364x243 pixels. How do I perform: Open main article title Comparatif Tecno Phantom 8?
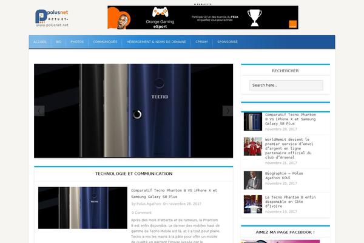[x=174, y=193]
